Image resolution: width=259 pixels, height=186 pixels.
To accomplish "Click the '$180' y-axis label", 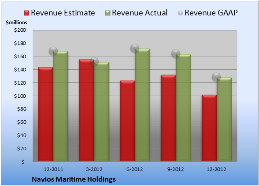I will click(20, 43).
